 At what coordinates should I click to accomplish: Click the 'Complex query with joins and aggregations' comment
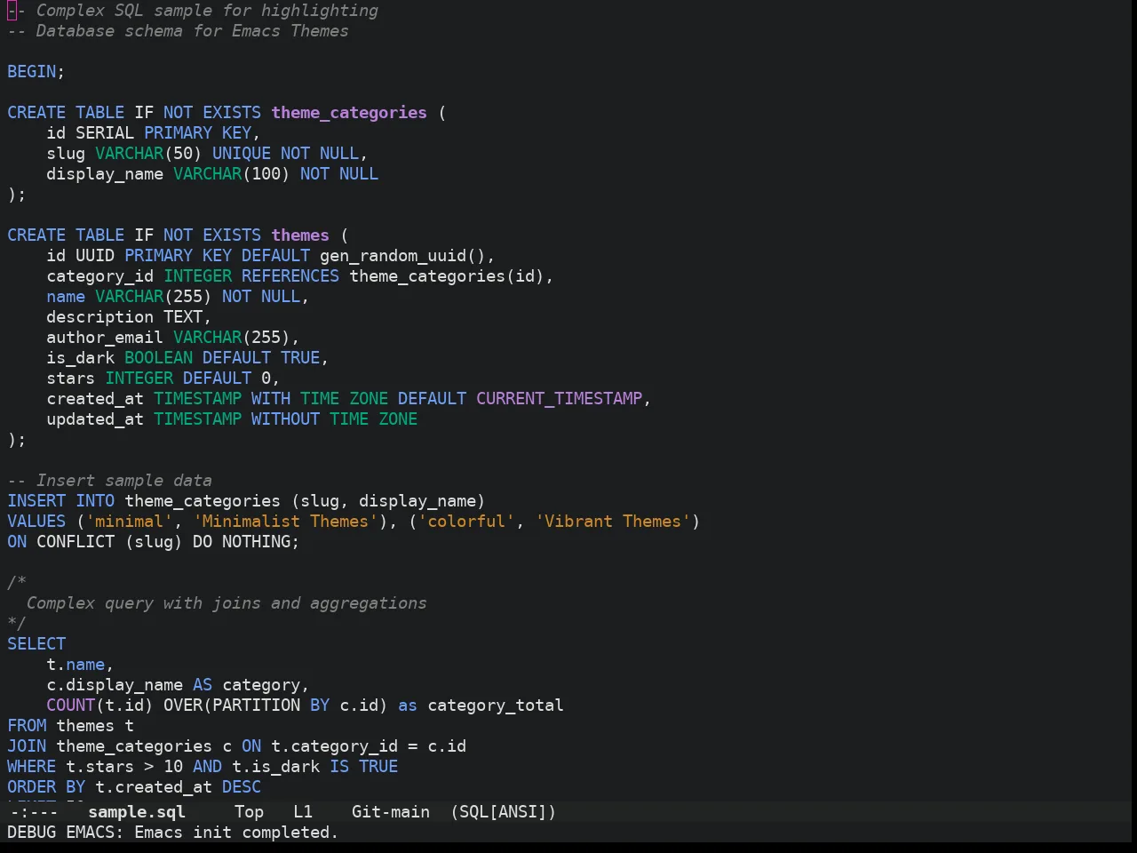tap(227, 602)
